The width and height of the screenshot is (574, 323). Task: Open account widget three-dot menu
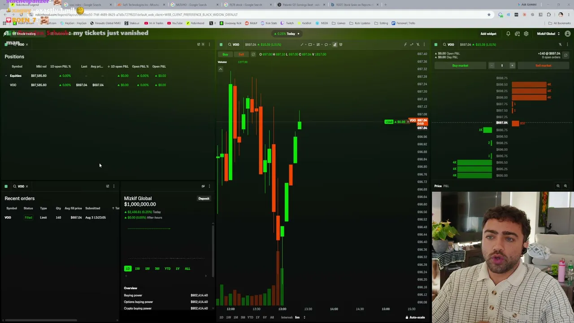(x=209, y=186)
